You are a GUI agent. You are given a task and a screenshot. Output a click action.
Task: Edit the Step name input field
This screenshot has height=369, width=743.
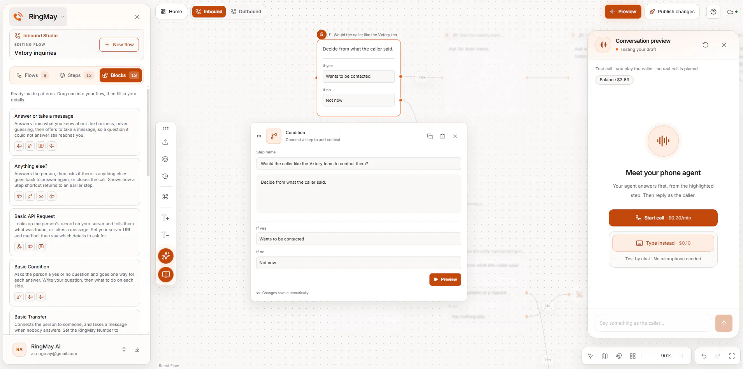coord(358,164)
